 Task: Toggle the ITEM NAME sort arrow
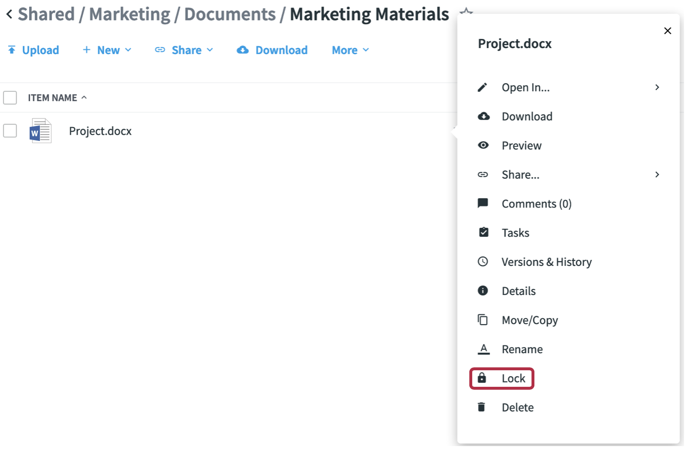[x=85, y=98]
